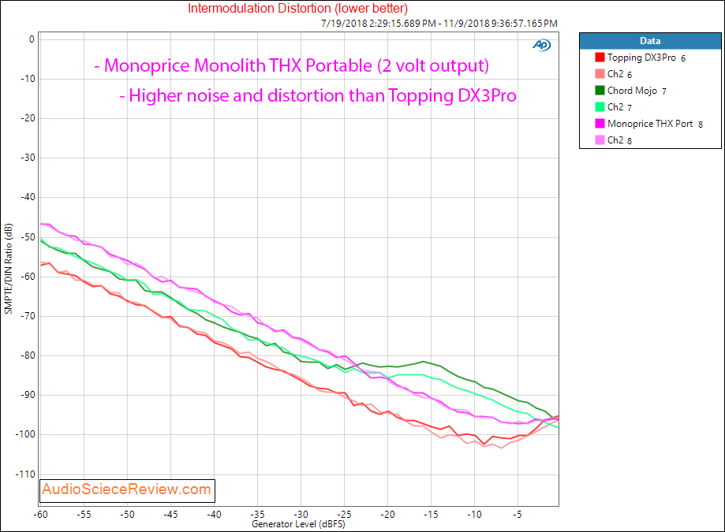Click the red Topping DX3Pro legend swatch
The width and height of the screenshot is (725, 532).
click(x=600, y=58)
